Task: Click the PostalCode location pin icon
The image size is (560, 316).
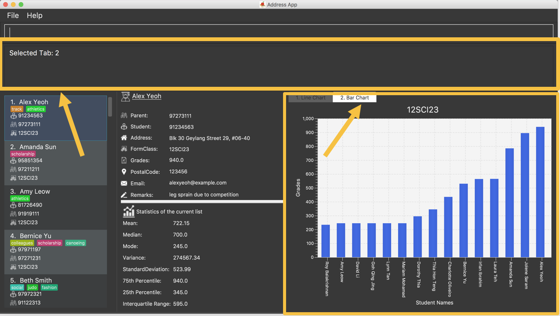Action: click(x=124, y=172)
